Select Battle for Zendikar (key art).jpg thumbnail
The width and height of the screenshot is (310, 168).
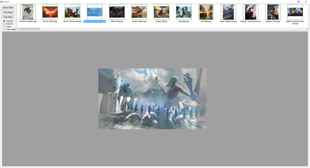[x=295, y=12]
